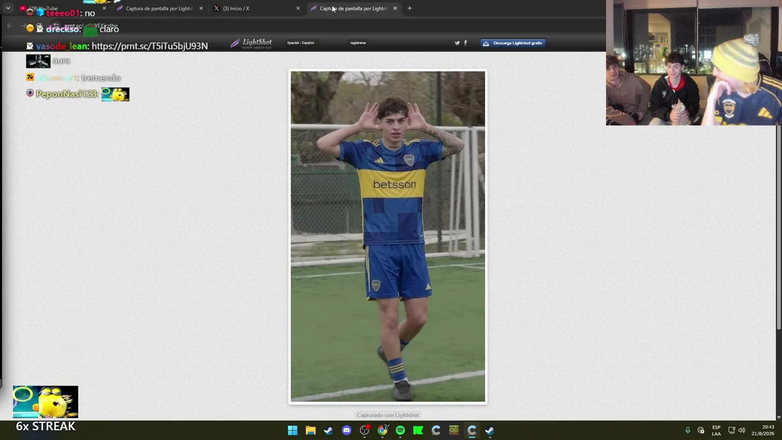
Task: Click the registrarse link
Action: [358, 43]
